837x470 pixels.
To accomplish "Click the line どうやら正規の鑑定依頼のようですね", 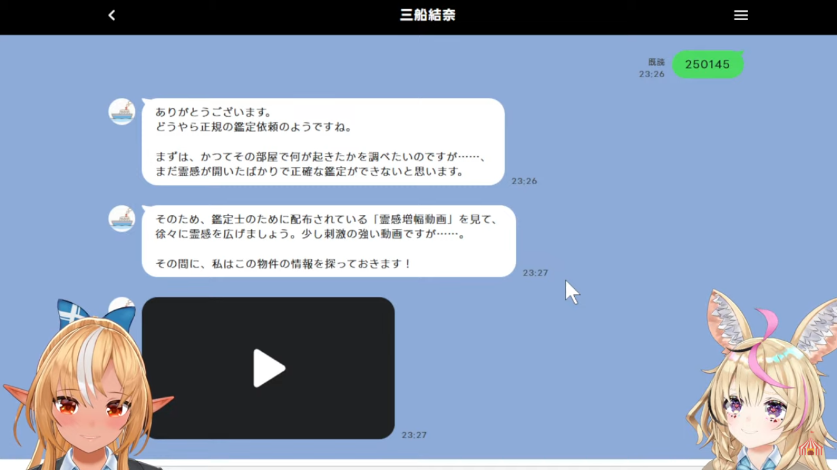I will (254, 127).
